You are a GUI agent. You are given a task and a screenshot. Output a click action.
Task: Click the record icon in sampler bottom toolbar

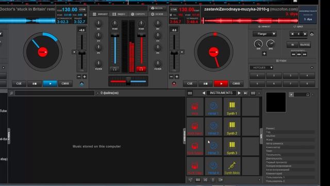213,180
